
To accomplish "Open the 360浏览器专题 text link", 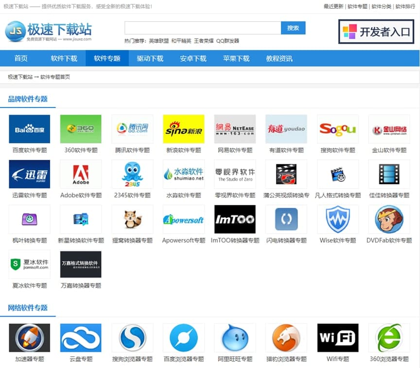I will pyautogui.click(x=389, y=359).
